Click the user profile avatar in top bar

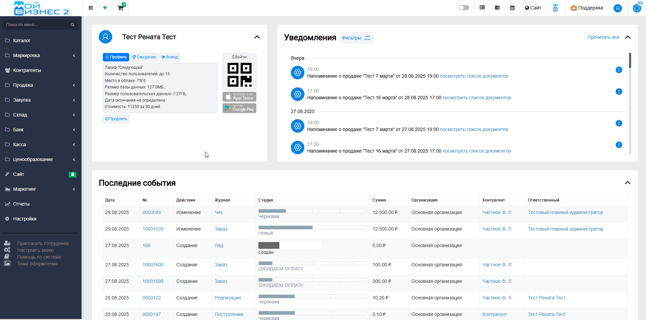(x=618, y=8)
